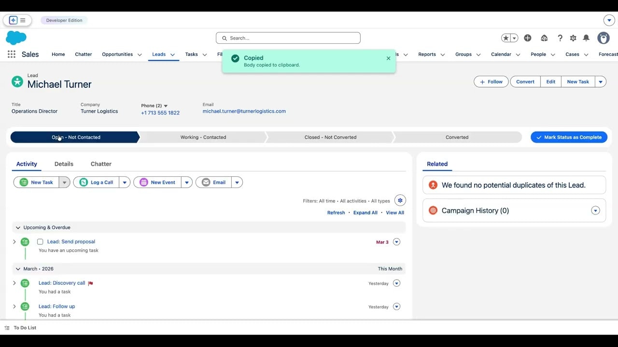Click inside the global Search field

[x=288, y=38]
